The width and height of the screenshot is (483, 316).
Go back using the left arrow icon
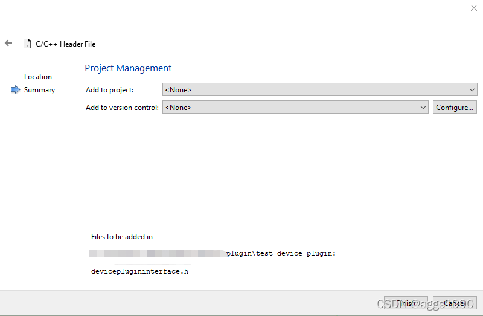point(8,43)
